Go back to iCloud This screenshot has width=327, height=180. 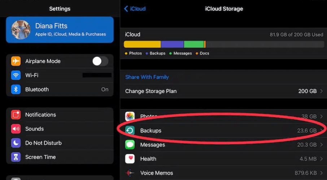coord(135,9)
